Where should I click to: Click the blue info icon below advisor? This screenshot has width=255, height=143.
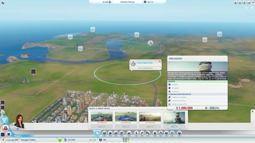click(18, 129)
